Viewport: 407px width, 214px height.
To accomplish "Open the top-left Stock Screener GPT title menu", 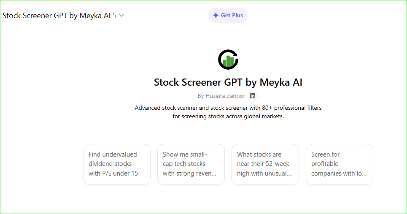I will [x=57, y=16].
